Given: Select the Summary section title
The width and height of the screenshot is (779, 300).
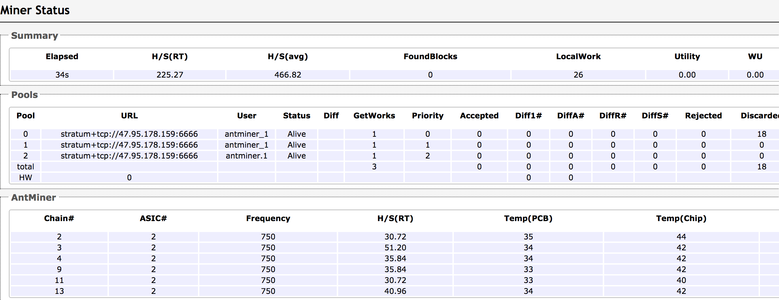Looking at the screenshot, I should (x=34, y=36).
